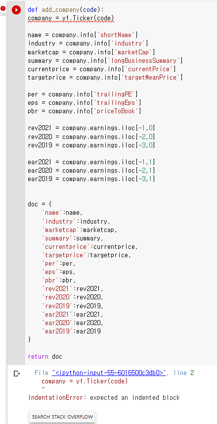
Task: Click the red error indicator icon
Action: coord(3,8)
